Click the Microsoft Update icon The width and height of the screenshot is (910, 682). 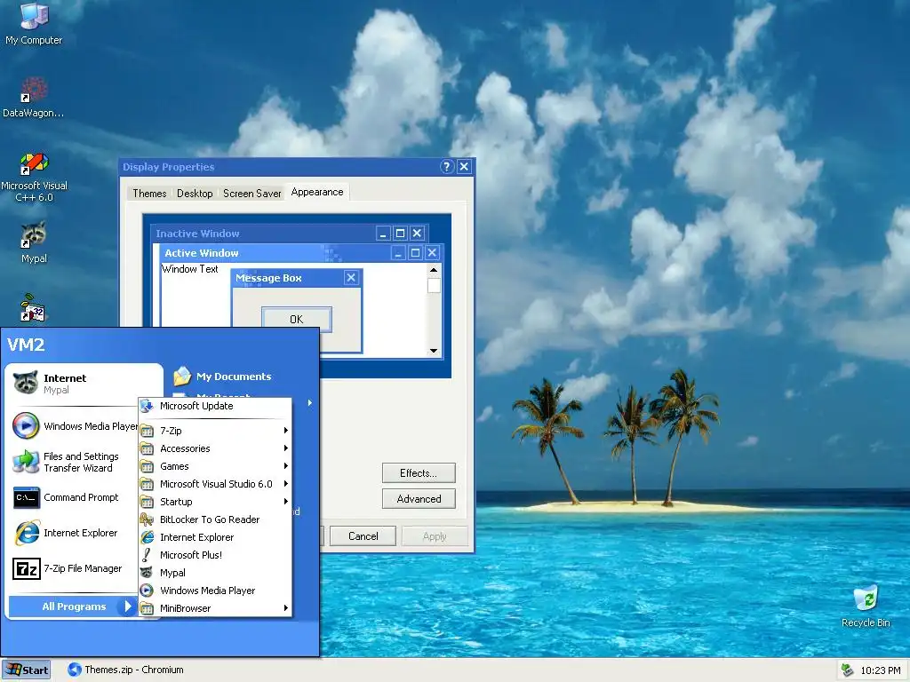(147, 406)
